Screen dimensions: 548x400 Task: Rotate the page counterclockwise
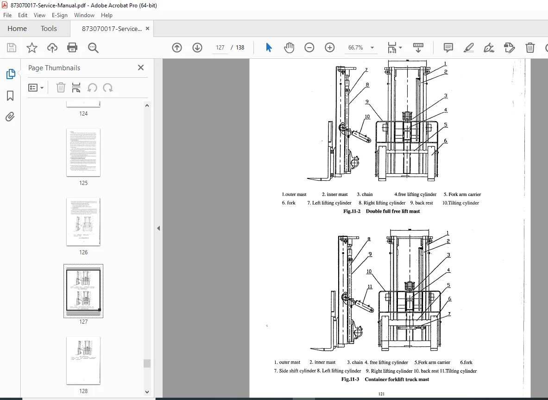(92, 87)
